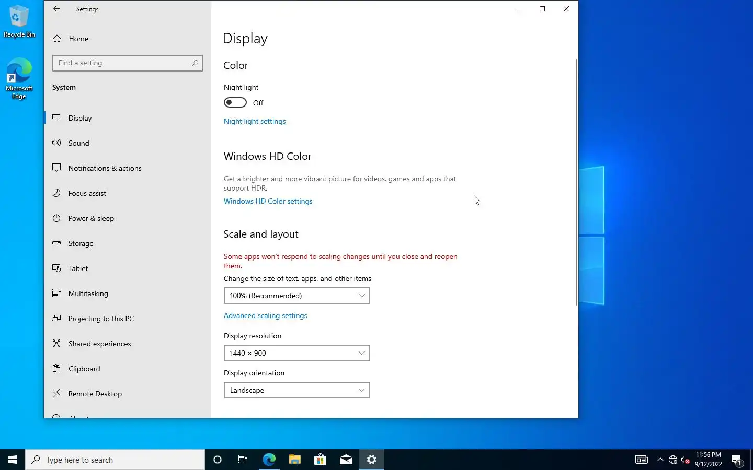Click the network globe tray icon
The width and height of the screenshot is (753, 470).
pos(673,460)
